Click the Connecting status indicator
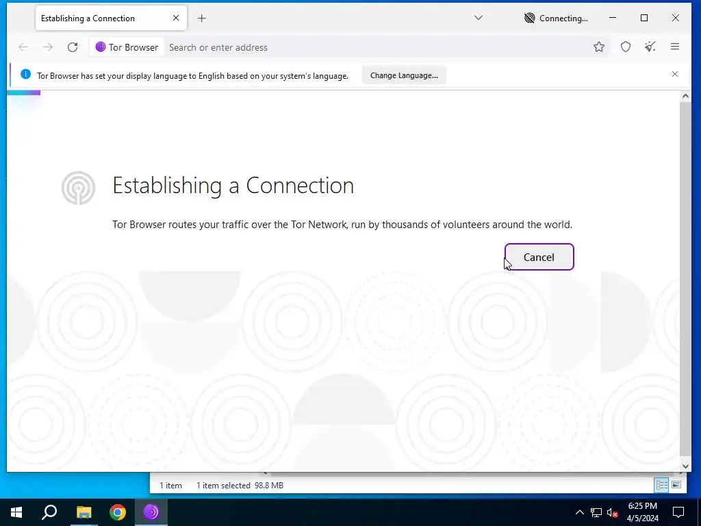Image resolution: width=701 pixels, height=526 pixels. pyautogui.click(x=556, y=18)
